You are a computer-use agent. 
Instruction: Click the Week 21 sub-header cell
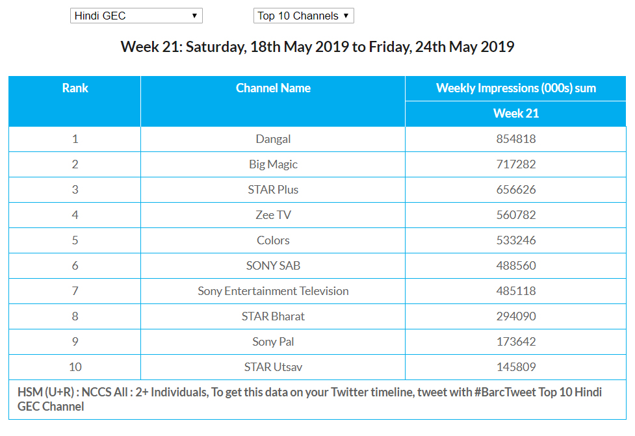[515, 114]
